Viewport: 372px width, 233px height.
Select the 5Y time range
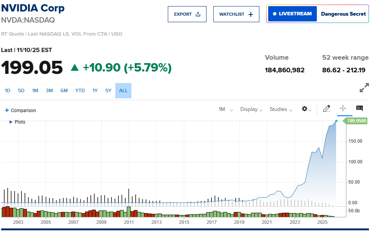pyautogui.click(x=108, y=91)
